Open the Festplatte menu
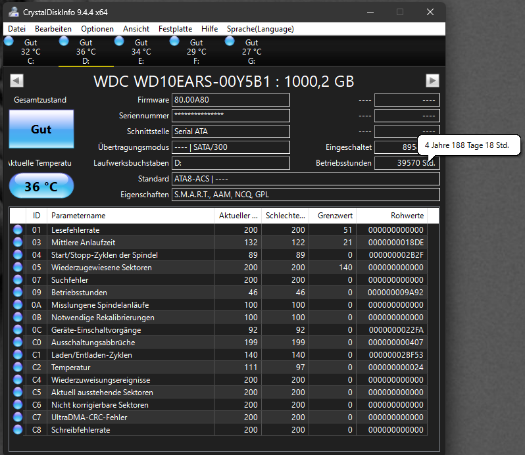 point(175,29)
